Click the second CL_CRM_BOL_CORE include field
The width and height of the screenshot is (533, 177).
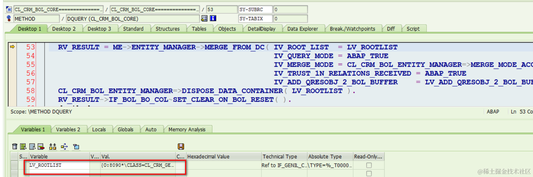tap(155, 9)
